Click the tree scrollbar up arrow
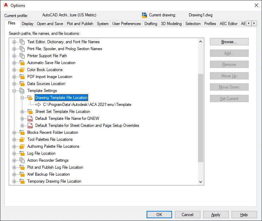This screenshot has width=262, height=221. click(x=201, y=41)
